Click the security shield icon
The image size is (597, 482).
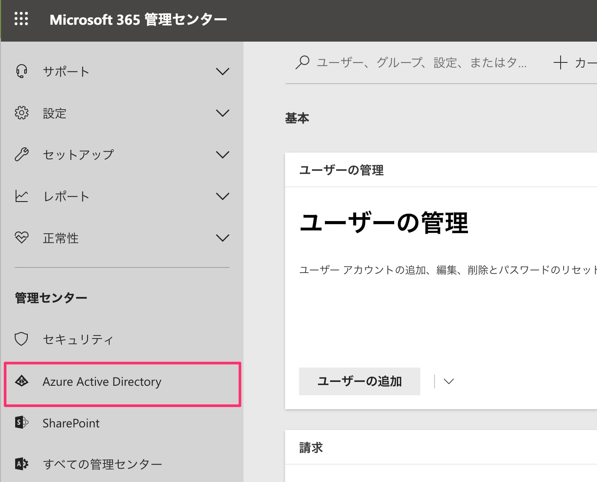(22, 339)
